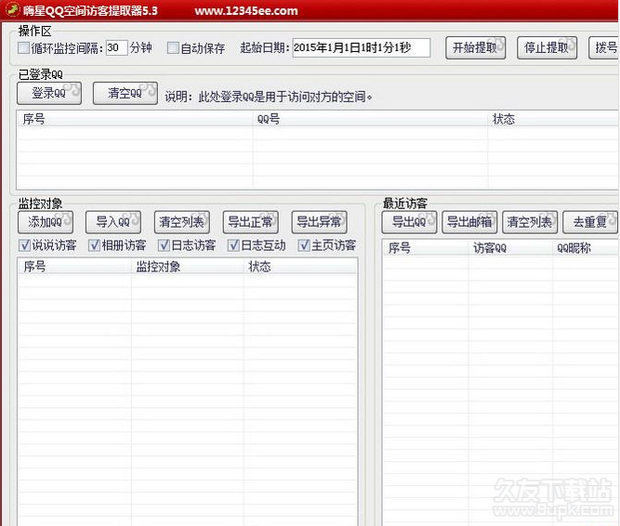Click the 拨号 button
620x526 pixels.
604,47
